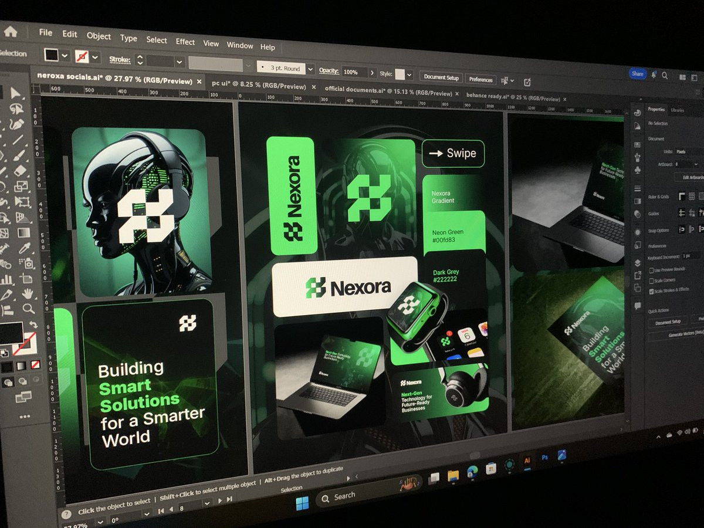The image size is (704, 528).
Task: Select the Zoom tool
Action: [28, 309]
